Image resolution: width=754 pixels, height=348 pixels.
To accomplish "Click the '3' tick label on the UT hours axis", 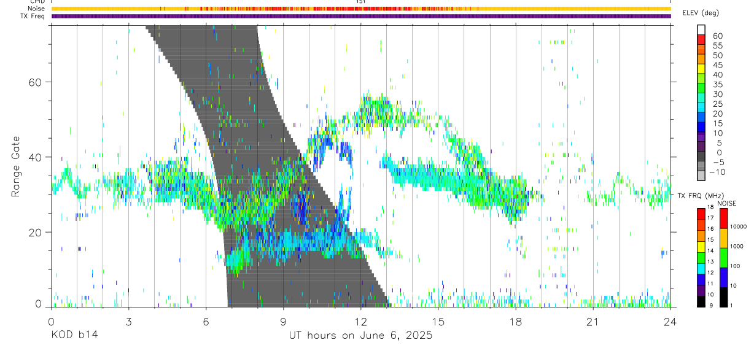I will (129, 322).
